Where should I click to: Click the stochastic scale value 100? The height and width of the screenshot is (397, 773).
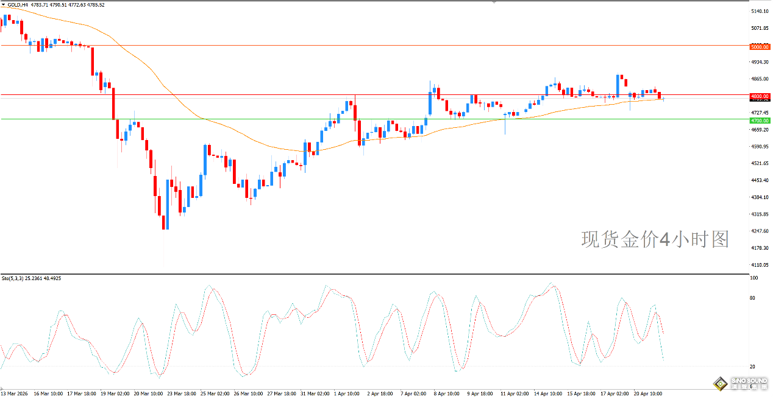pos(755,278)
